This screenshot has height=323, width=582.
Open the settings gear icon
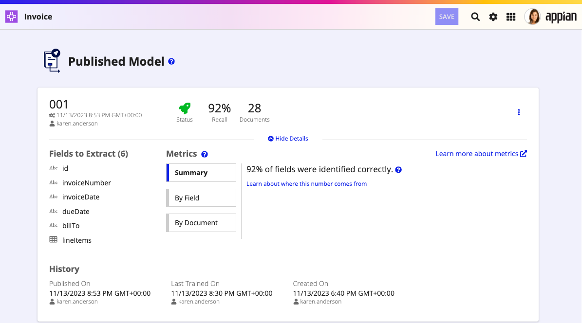(493, 17)
